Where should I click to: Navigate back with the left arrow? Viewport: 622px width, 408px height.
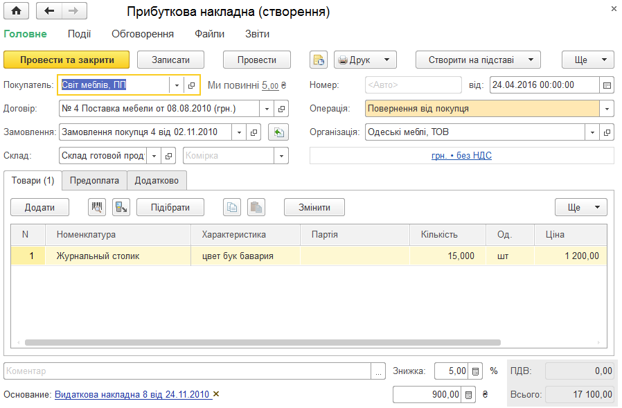click(49, 10)
